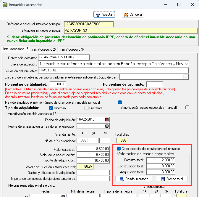Switch to the Inm. Accesorio 3º tab
The image size is (199, 197).
[72, 49]
